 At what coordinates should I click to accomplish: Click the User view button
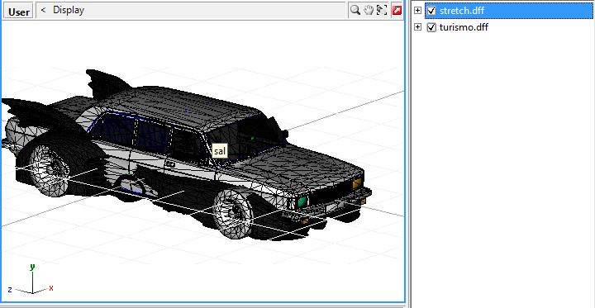[x=18, y=12]
